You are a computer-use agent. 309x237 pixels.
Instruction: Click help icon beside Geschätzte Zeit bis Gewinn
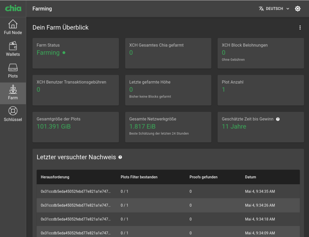pos(278,119)
